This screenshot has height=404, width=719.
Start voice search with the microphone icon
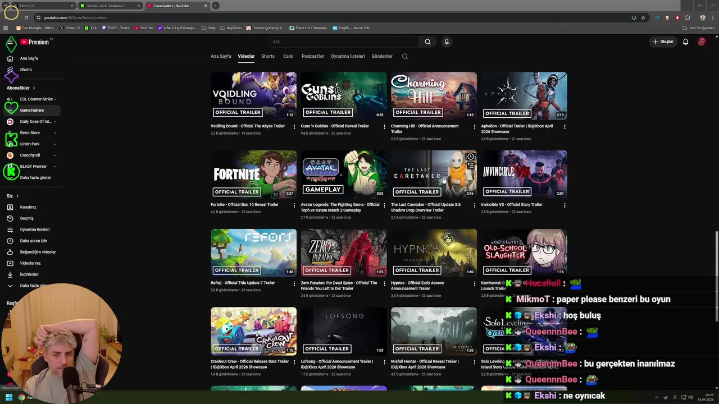pyautogui.click(x=447, y=42)
